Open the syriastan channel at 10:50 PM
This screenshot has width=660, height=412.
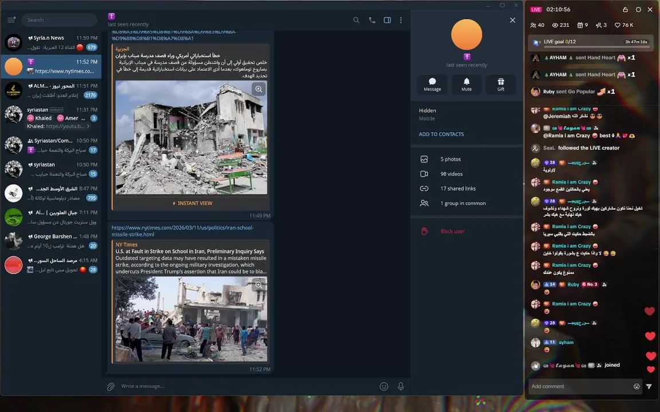(x=51, y=169)
